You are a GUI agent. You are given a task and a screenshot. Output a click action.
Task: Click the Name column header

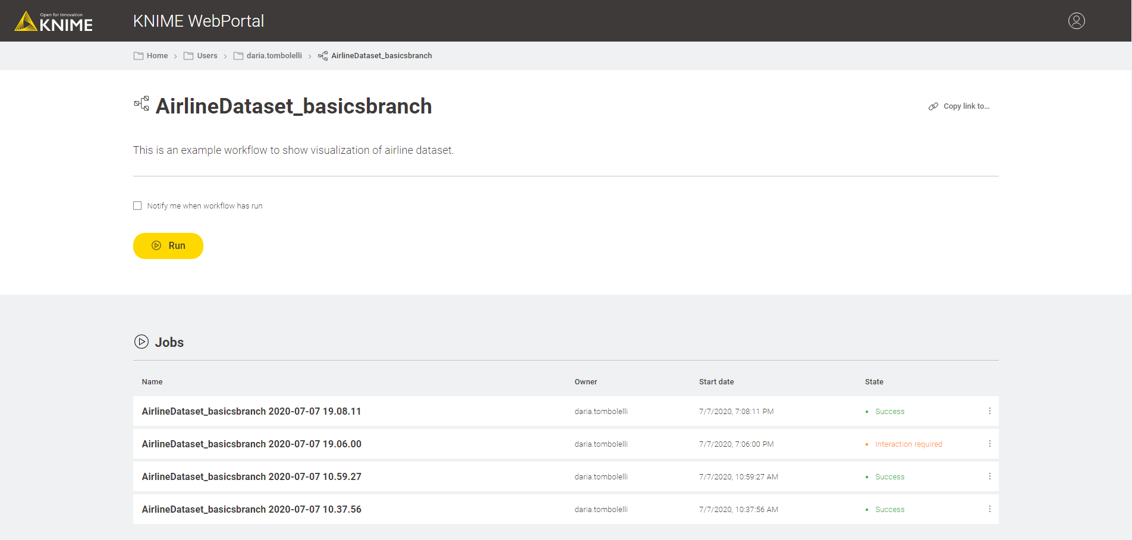(152, 382)
